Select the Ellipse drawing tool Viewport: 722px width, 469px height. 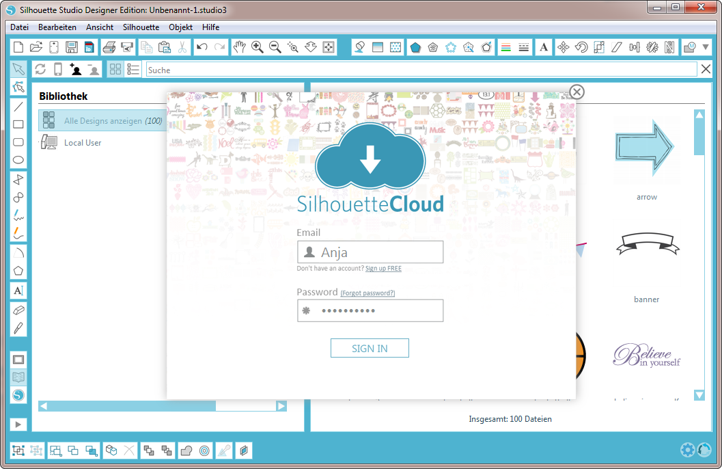18,160
